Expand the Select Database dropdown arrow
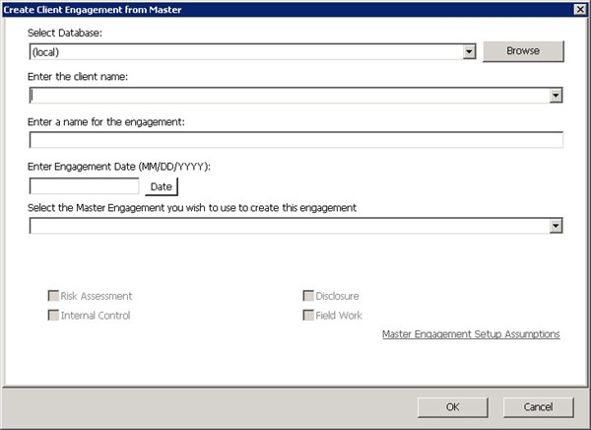 (469, 51)
